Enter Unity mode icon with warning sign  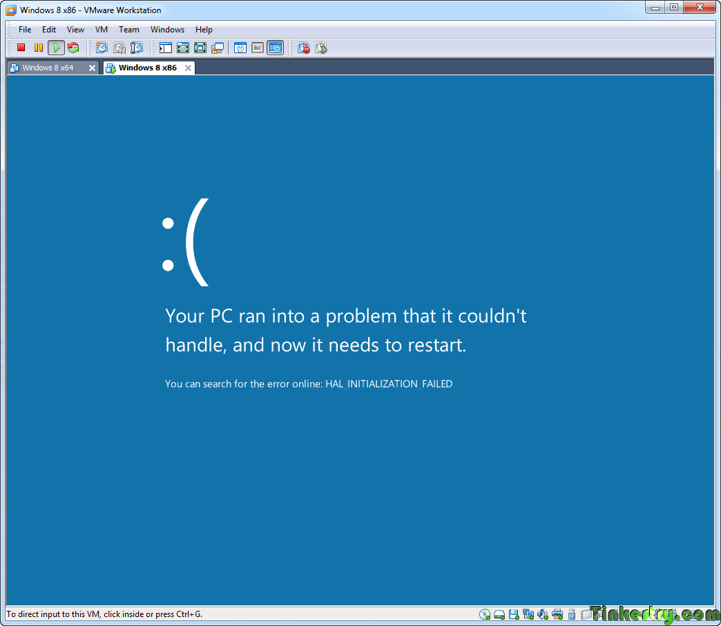tap(218, 48)
